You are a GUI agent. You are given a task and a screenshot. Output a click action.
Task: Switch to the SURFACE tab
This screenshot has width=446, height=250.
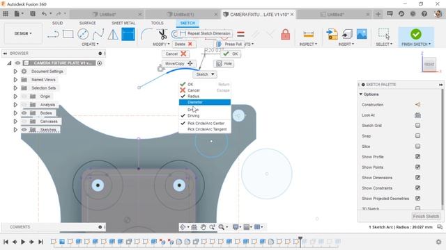click(x=87, y=23)
